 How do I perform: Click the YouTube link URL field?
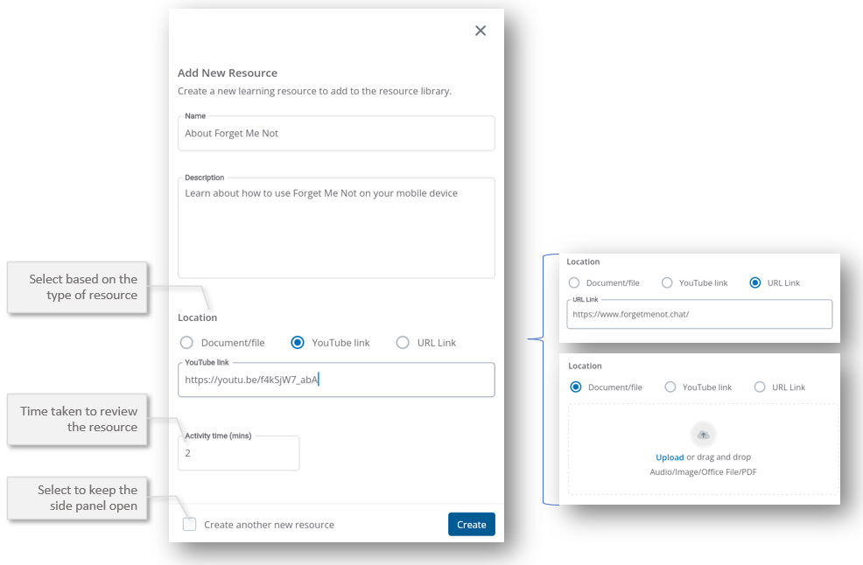tap(336, 380)
